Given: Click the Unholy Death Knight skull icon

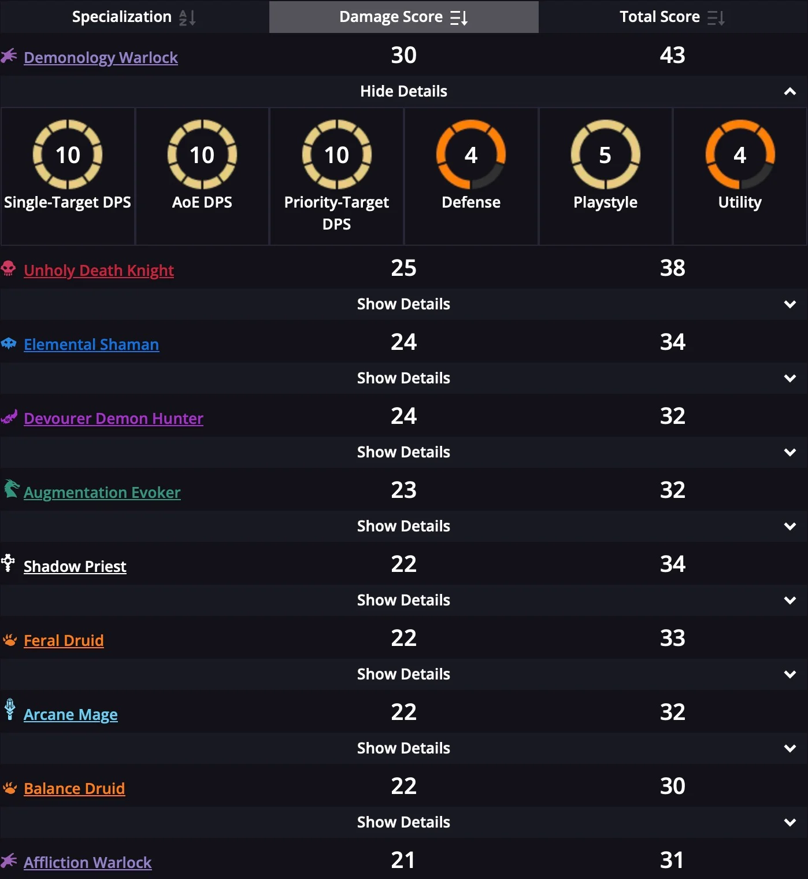Looking at the screenshot, I should click(x=9, y=268).
